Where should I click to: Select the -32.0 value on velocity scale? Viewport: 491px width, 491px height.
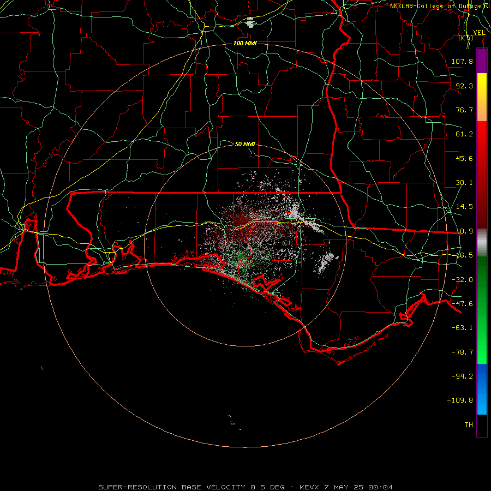462,280
